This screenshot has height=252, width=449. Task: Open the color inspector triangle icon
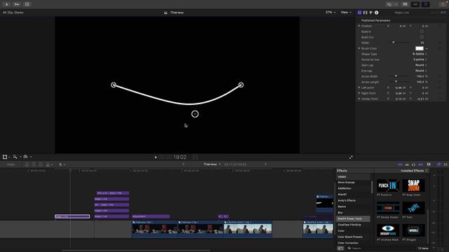coord(371,13)
